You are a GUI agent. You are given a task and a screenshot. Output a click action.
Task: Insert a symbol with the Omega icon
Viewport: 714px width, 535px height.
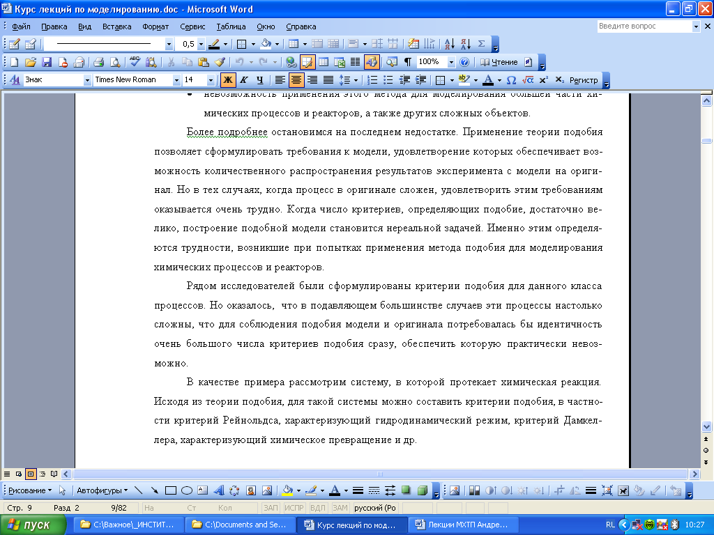pos(511,80)
